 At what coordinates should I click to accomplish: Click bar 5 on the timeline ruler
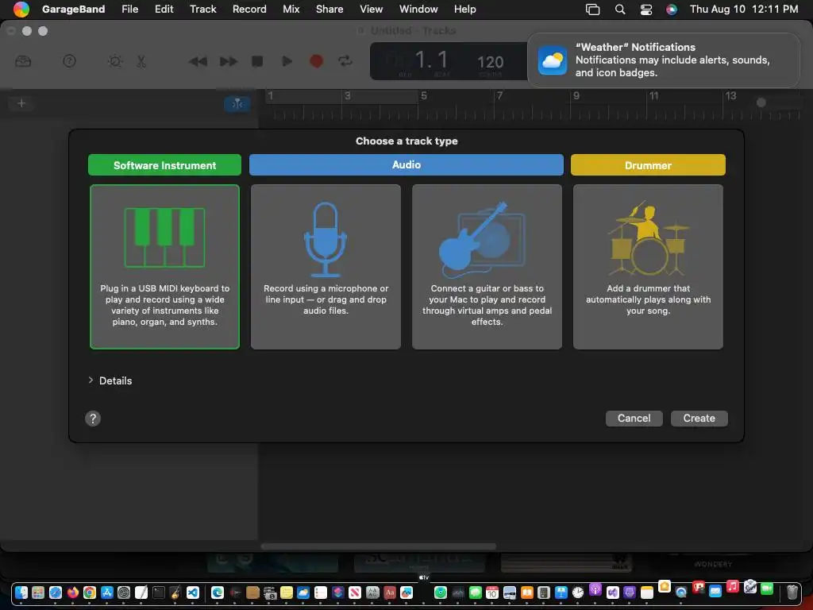(x=424, y=96)
